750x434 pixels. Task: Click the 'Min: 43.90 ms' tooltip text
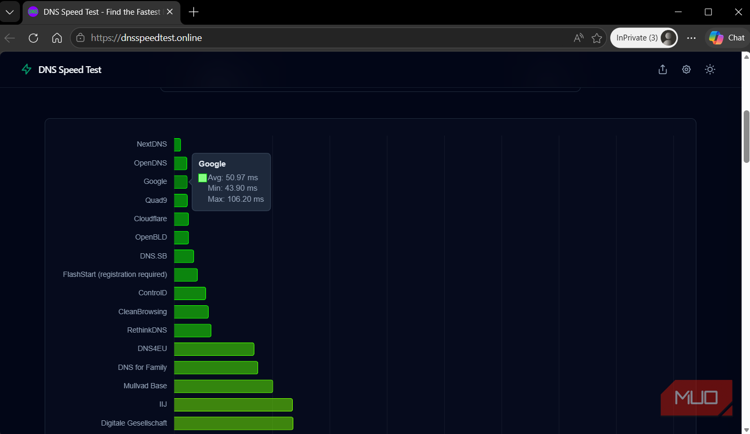(x=233, y=188)
